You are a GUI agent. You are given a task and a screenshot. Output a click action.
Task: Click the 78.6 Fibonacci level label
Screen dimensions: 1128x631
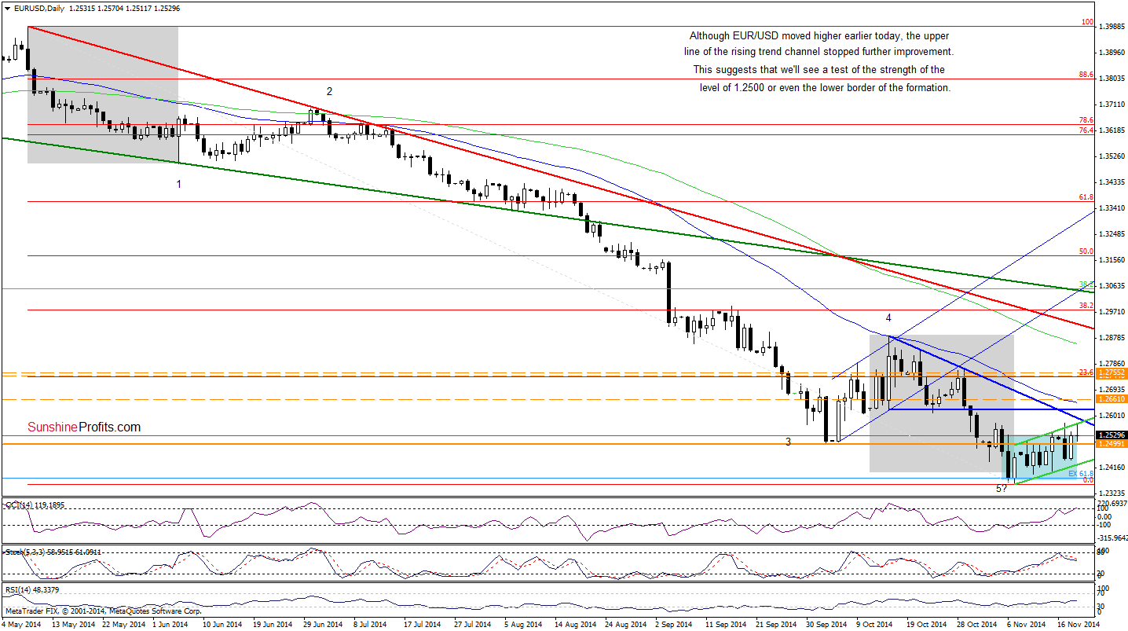click(x=1086, y=120)
